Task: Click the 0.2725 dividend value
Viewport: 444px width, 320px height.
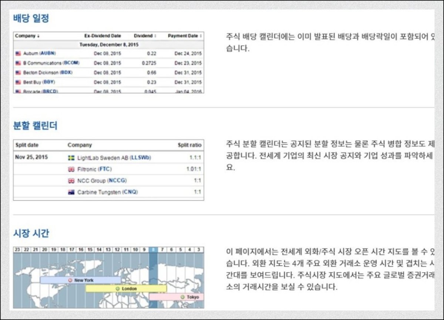Action: 149,63
